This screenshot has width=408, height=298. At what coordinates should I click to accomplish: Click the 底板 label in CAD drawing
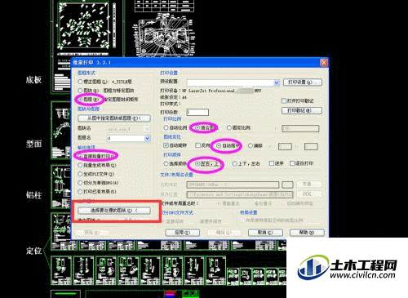click(34, 80)
